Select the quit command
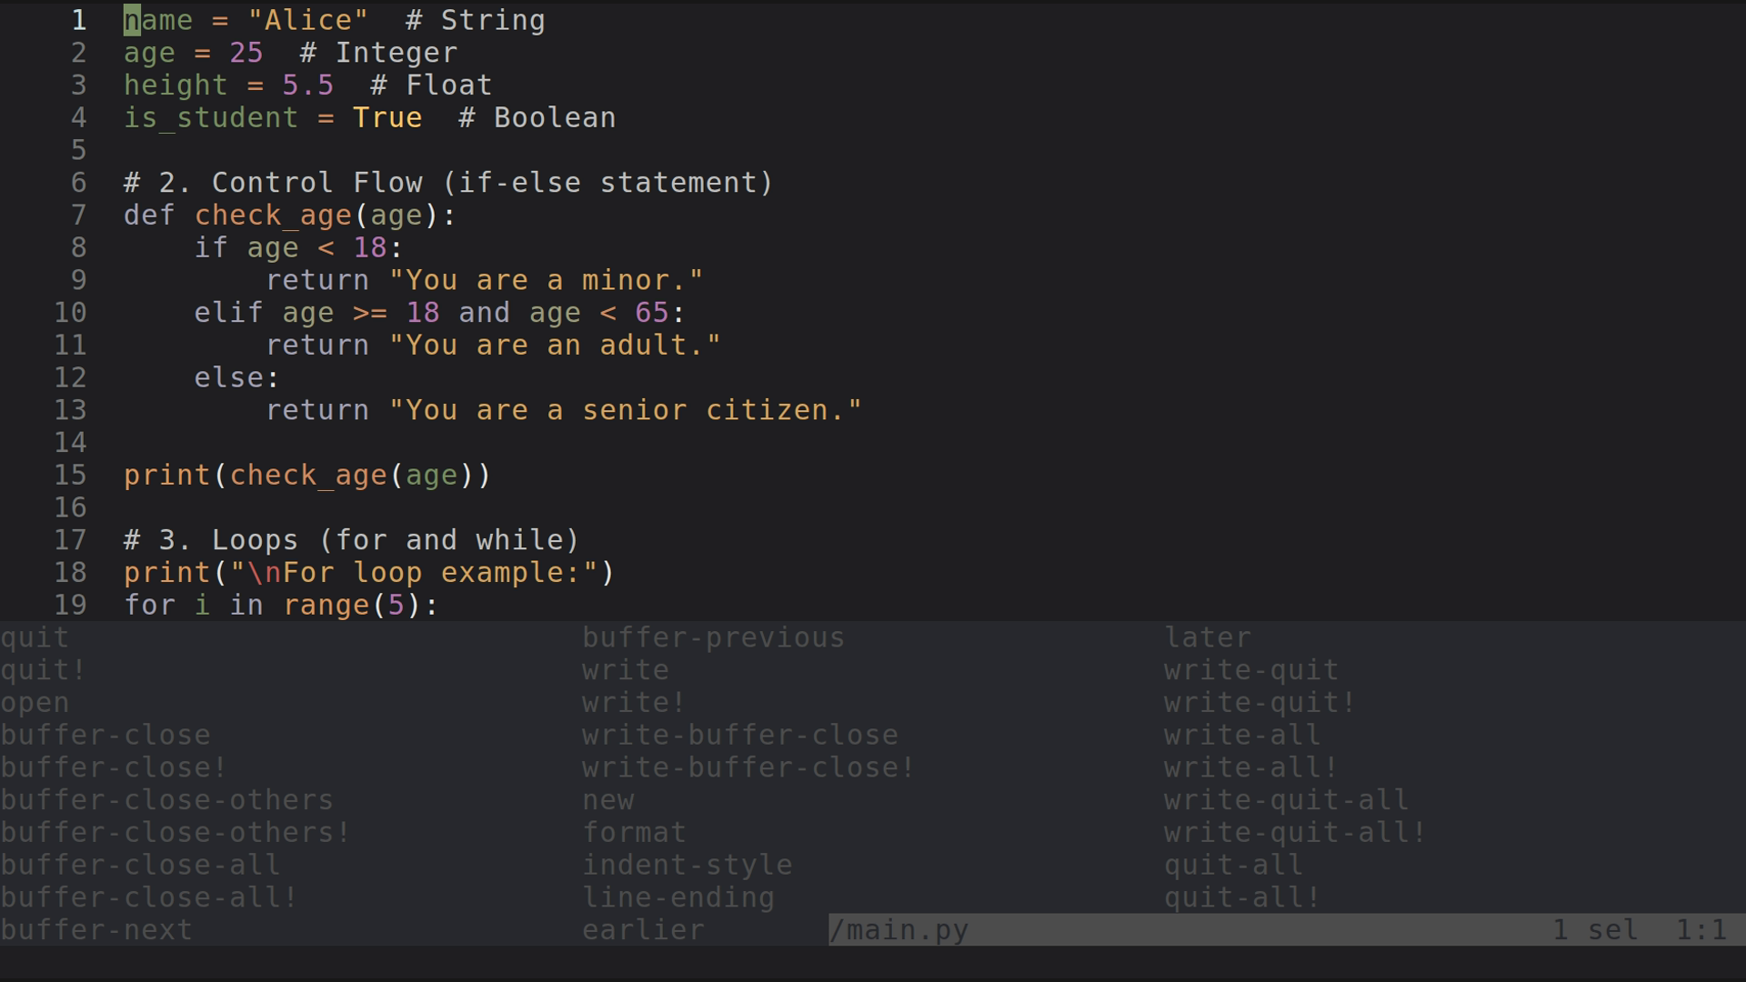1746x982 pixels. tap(34, 636)
